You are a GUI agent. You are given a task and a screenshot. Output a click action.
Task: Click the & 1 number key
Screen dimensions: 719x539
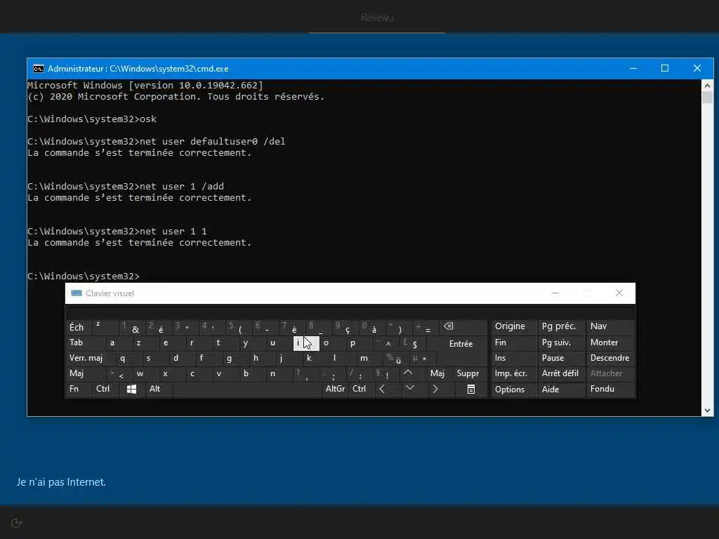131,327
